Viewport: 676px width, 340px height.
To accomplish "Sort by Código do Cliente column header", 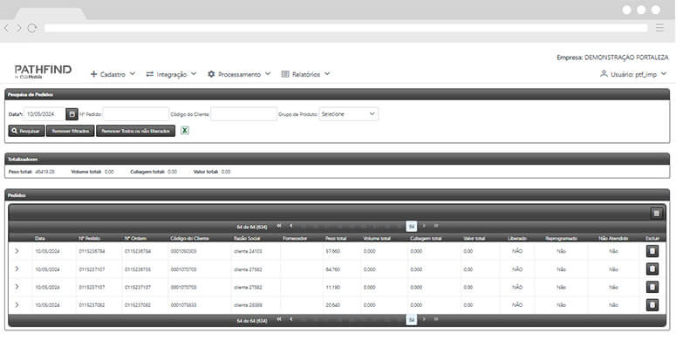I will coord(189,238).
